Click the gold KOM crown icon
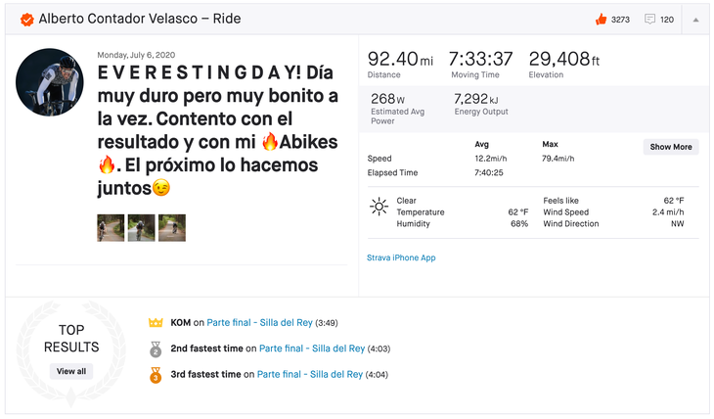Viewport: 714px width, 419px height. 155,322
